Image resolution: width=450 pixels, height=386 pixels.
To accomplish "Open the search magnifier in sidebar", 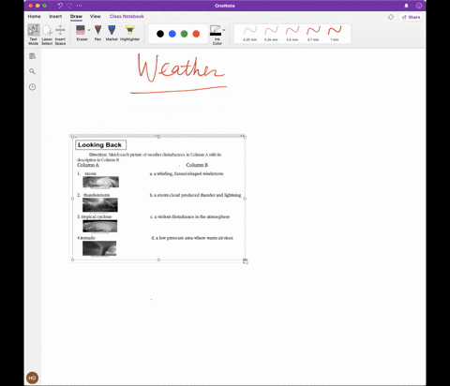I will point(32,71).
